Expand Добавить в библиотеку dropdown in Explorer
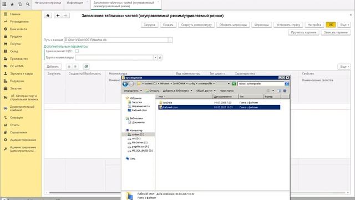 point(177,91)
